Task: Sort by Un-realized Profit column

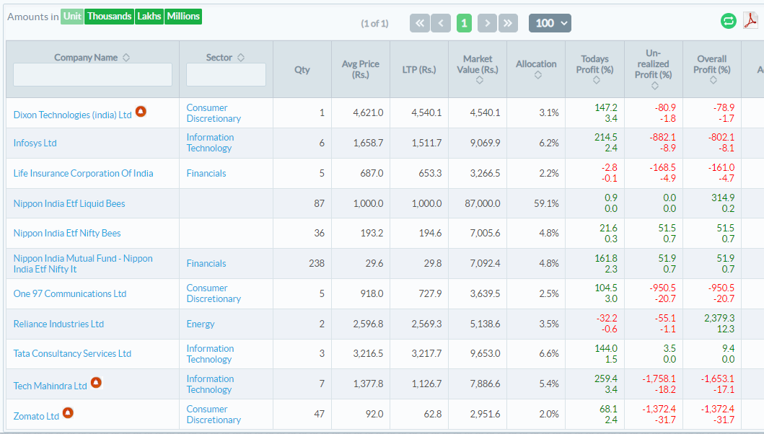Action: [655, 86]
